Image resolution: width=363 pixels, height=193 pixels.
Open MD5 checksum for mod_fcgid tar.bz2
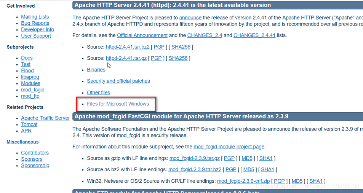[x=249, y=170]
